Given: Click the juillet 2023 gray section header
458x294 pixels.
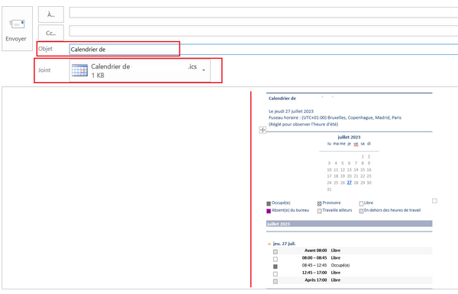Looking at the screenshot, I should click(x=349, y=224).
